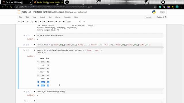Click the In [18] run-cell marker
This screenshot has height=103, width=184.
[34, 92]
